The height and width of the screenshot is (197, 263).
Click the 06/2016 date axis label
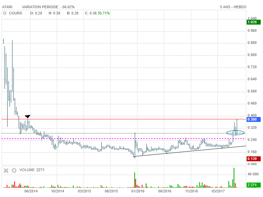[x=165, y=191]
